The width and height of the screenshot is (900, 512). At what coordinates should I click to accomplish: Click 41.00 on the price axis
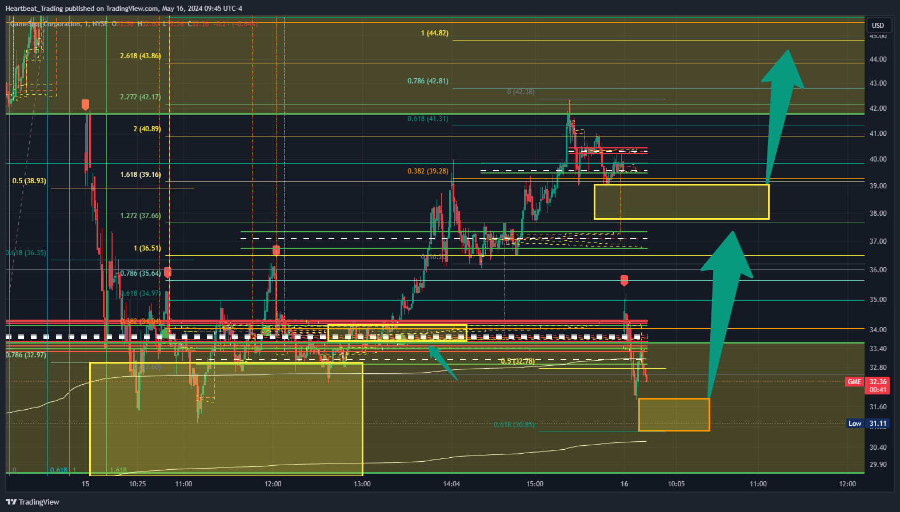pyautogui.click(x=878, y=134)
